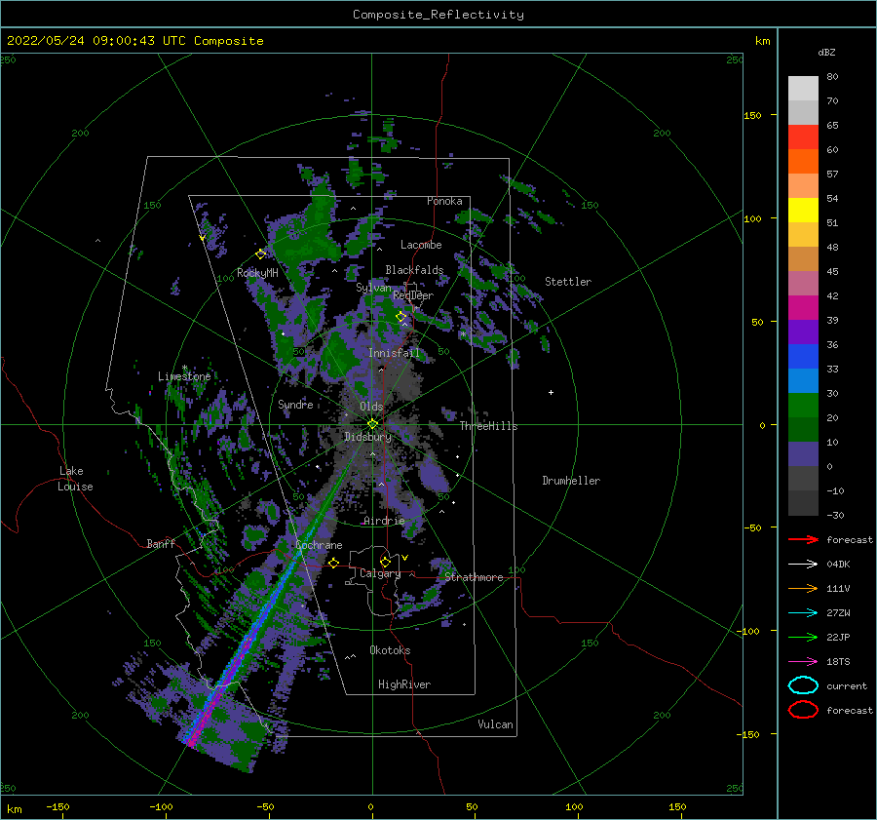Click the red forecast arrow in legend
877x820 pixels.
803,539
